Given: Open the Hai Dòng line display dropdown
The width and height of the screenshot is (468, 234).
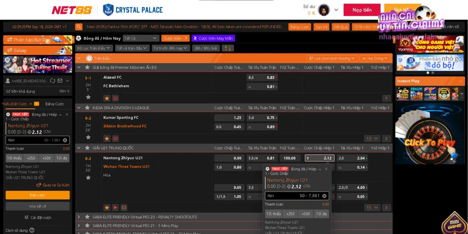Looking at the screenshot, I should (375, 58).
